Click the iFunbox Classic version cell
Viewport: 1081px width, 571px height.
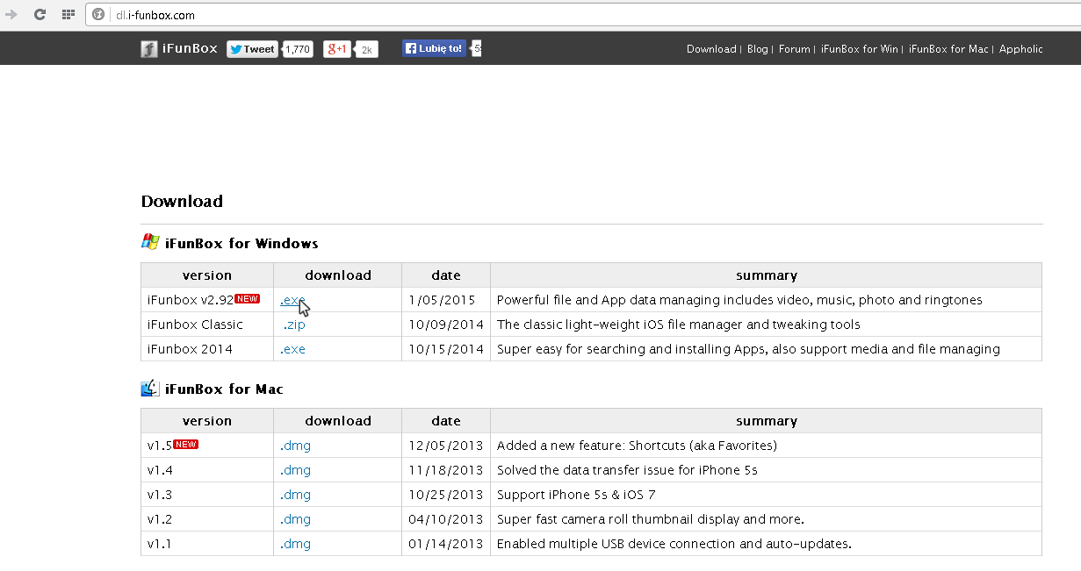pos(207,325)
